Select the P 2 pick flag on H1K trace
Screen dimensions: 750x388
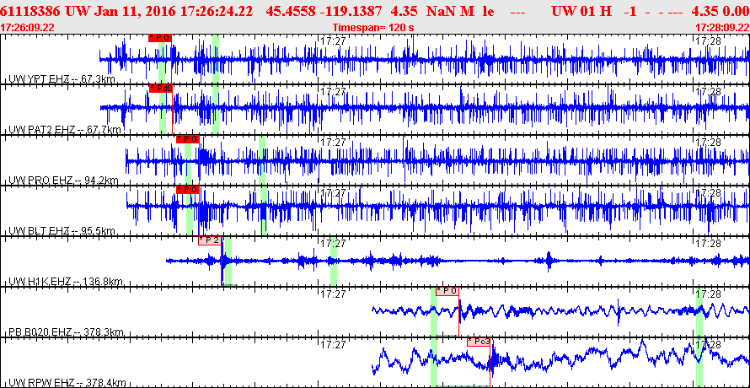210,240
